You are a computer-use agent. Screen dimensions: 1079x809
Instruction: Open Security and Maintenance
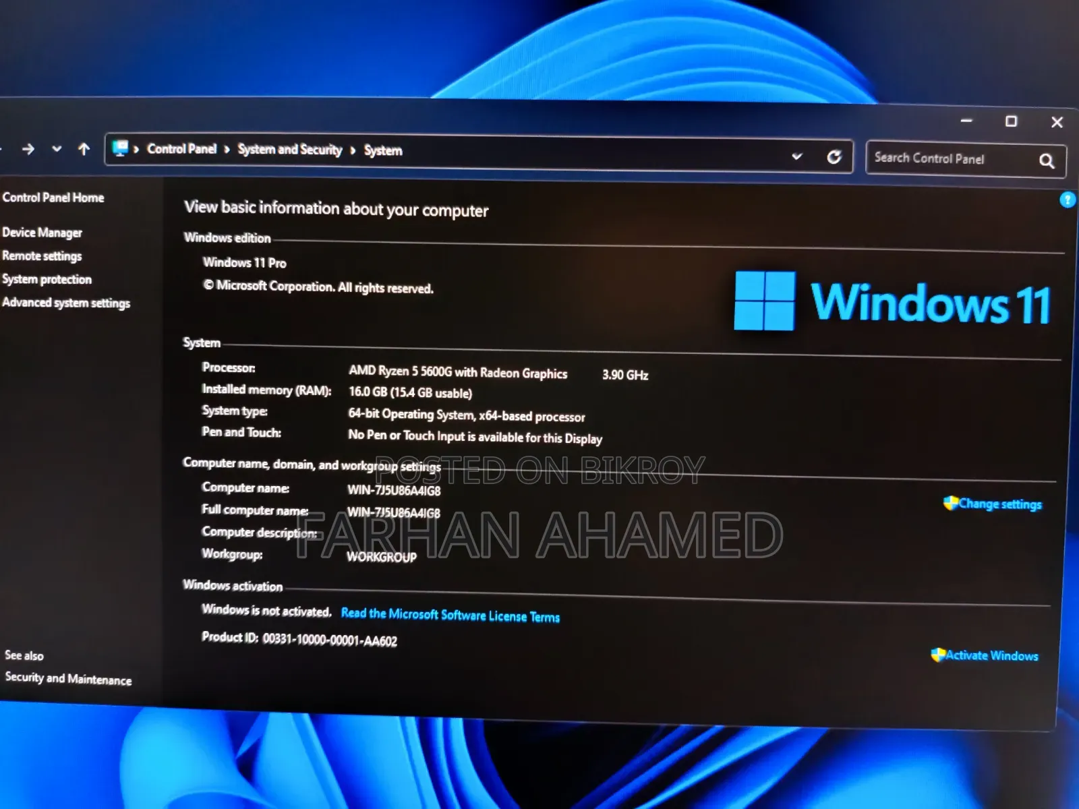[68, 678]
